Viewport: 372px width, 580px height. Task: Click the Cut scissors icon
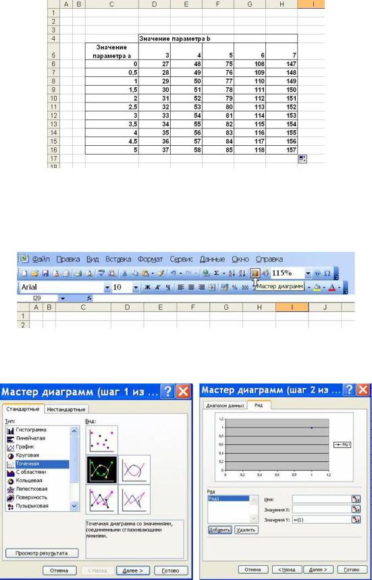coord(125,273)
